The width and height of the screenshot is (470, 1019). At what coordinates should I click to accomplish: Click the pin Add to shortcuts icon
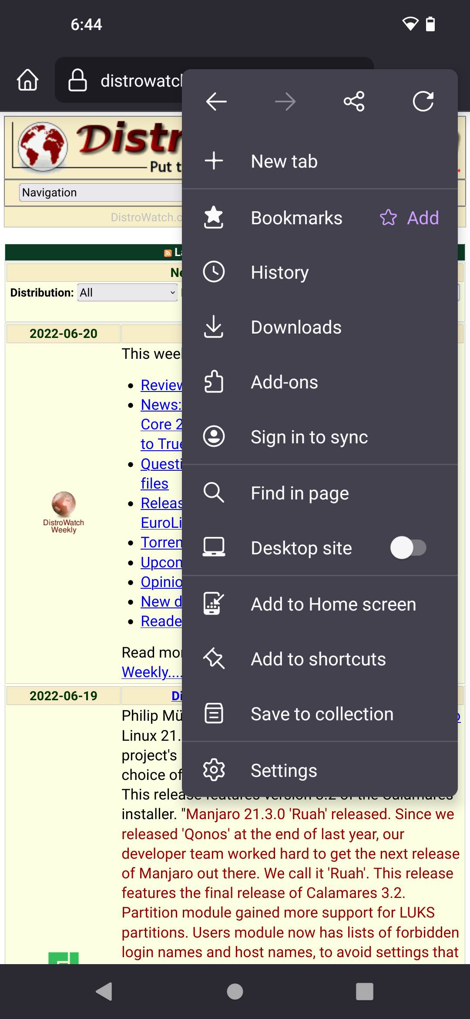214,658
